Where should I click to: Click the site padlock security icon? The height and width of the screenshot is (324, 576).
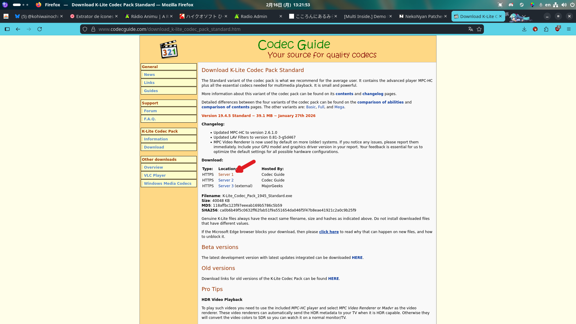click(93, 29)
